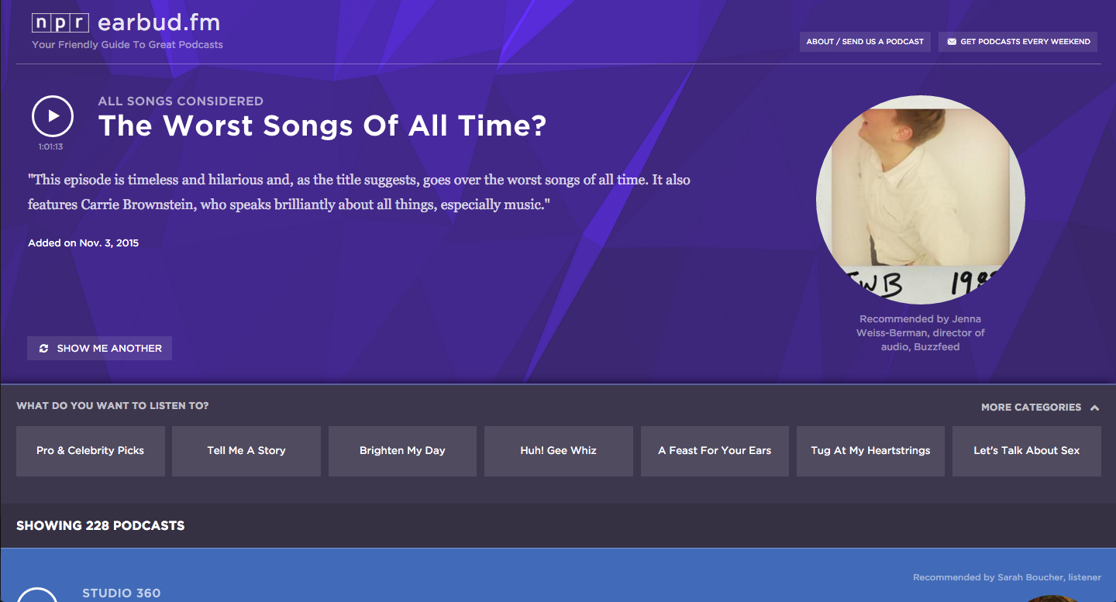Click the 1:01:13 duration label

[x=51, y=147]
